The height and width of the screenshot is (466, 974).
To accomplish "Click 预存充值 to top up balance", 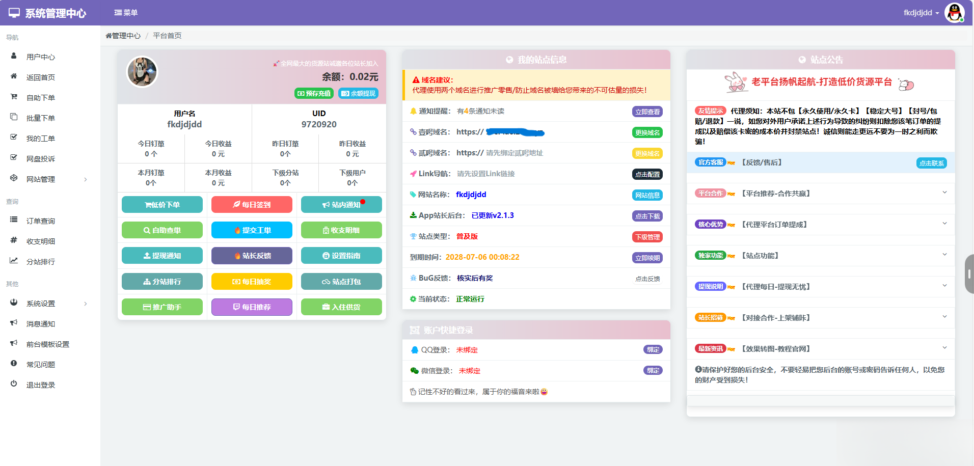I will pos(314,93).
